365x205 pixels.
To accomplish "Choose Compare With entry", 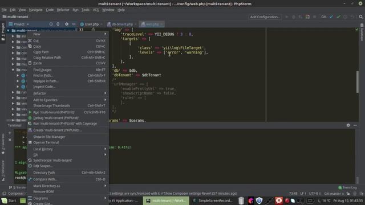I will click(67, 179).
